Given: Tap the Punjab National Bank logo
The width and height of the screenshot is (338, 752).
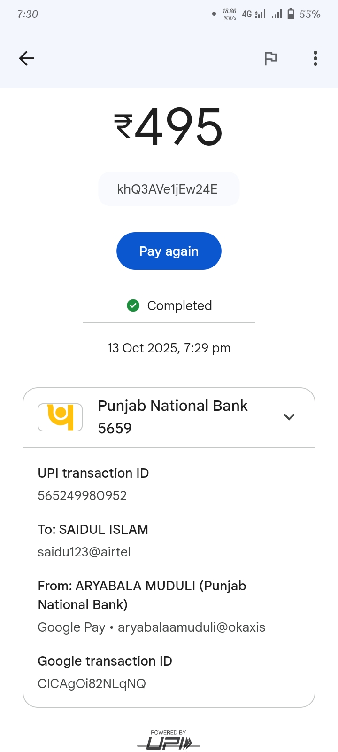Looking at the screenshot, I should [x=60, y=417].
